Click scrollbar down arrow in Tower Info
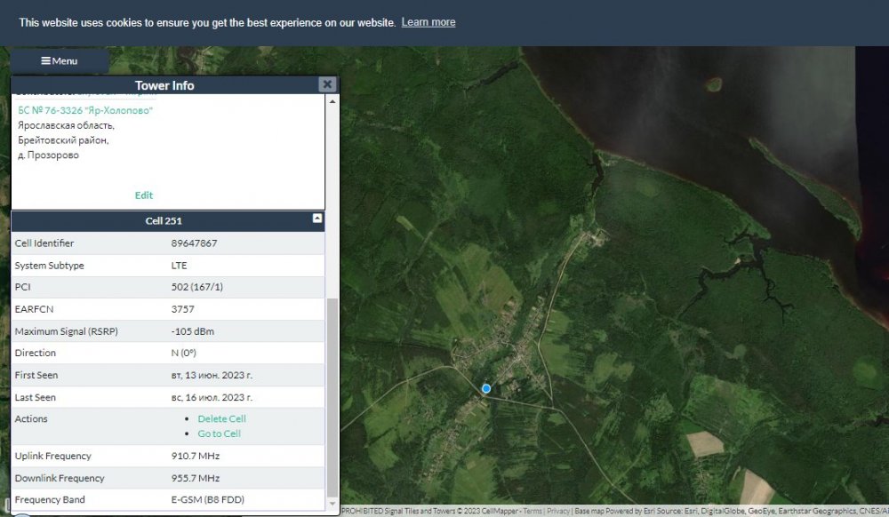Screen dimensions: 889x517 pyautogui.click(x=332, y=504)
